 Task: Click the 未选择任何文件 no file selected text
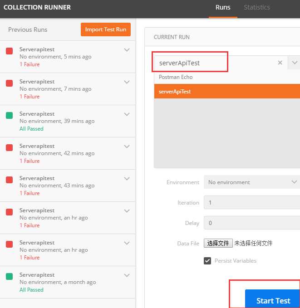click(x=253, y=243)
